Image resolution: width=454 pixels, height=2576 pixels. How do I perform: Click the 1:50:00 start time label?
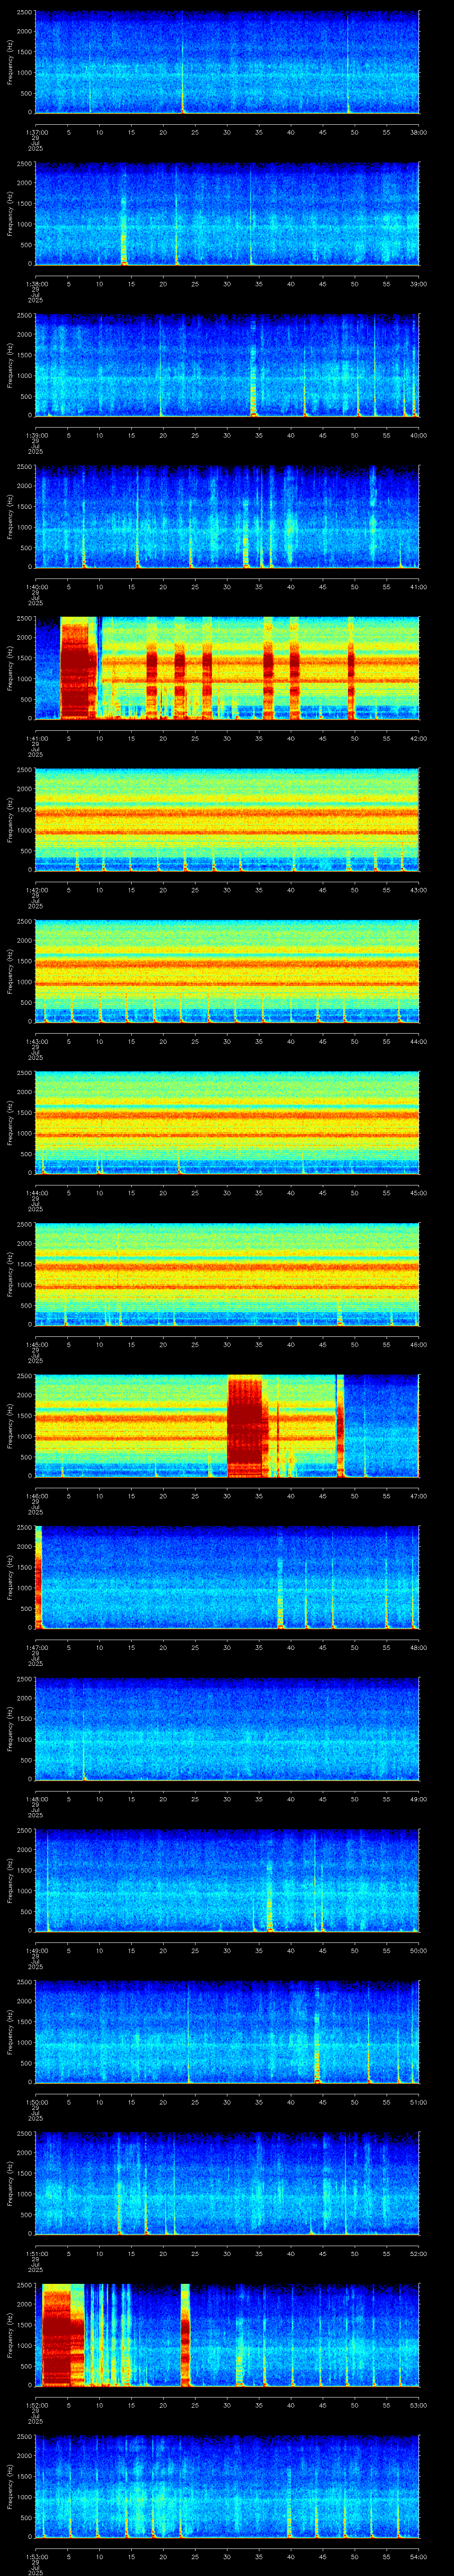click(36, 2102)
